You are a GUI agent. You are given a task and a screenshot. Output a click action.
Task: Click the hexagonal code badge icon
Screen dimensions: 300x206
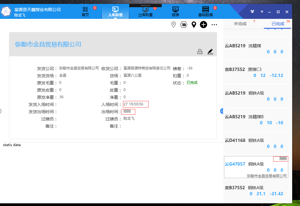[x=183, y=25]
